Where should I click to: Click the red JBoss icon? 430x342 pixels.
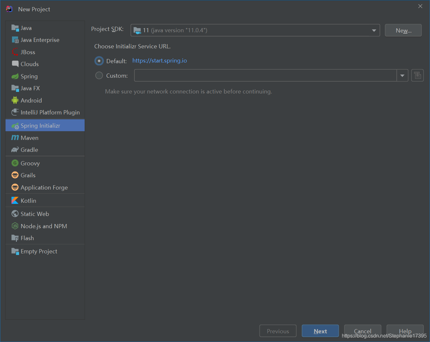click(x=15, y=52)
